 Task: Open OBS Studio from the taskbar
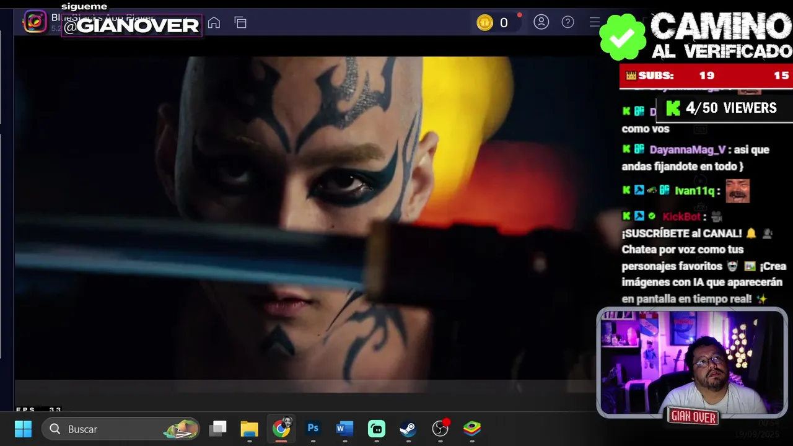pyautogui.click(x=440, y=428)
